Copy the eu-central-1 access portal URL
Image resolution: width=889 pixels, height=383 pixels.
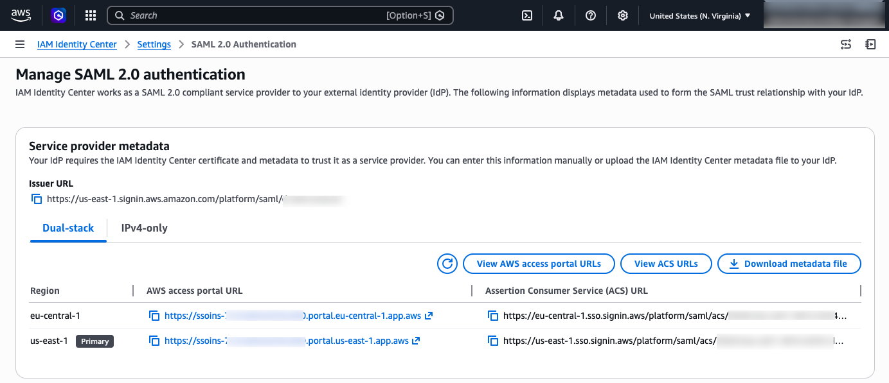click(154, 316)
